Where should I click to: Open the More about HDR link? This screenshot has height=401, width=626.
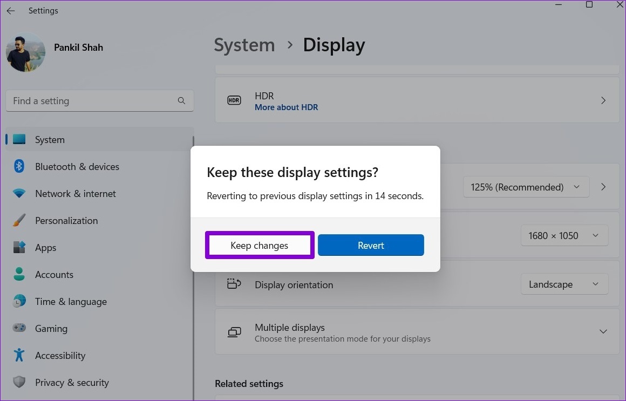[286, 107]
